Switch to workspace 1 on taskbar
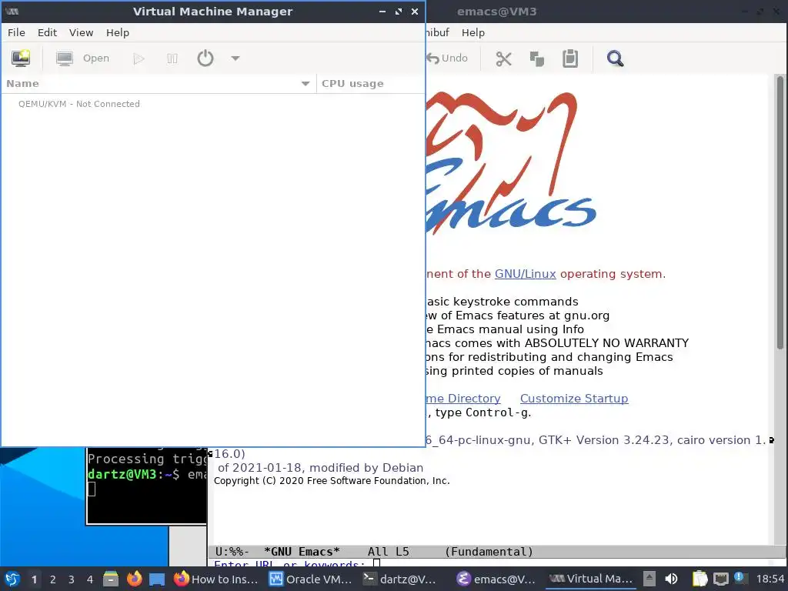788x591 pixels. click(x=34, y=579)
